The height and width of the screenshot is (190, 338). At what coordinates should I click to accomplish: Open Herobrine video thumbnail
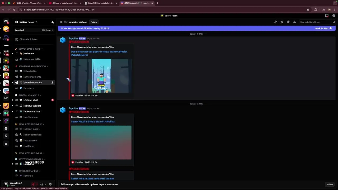[x=101, y=76]
